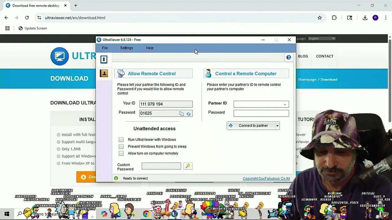Open the contacts list sidebar icon
Viewport: 392px width, 220px height.
point(104,73)
